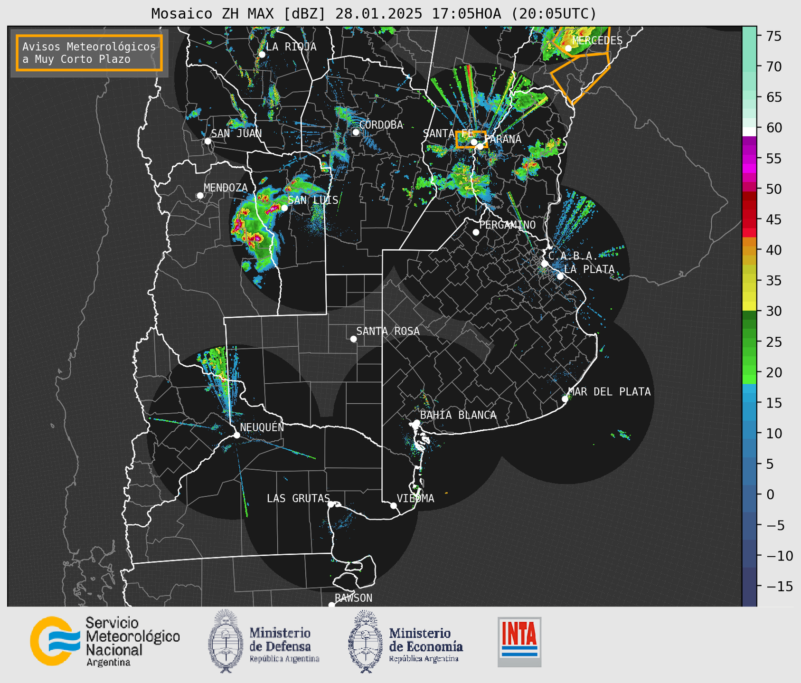Click the SAN LUIS city marker
The image size is (801, 683).
[284, 208]
